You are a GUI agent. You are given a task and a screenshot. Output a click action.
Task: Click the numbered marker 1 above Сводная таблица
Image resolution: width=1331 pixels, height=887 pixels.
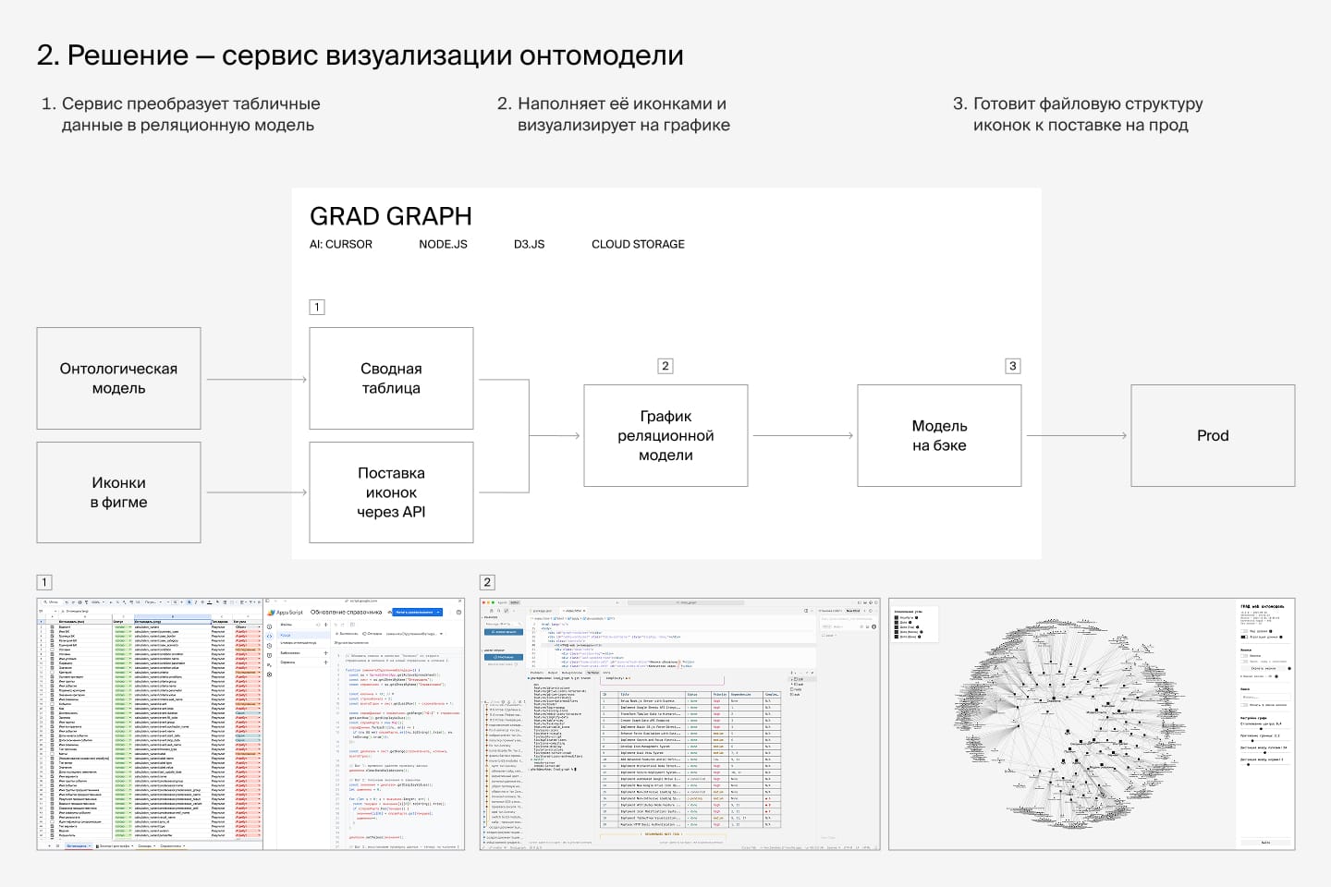point(317,307)
